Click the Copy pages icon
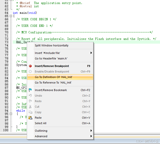This screenshot has height=144, width=160. click(x=30, y=112)
